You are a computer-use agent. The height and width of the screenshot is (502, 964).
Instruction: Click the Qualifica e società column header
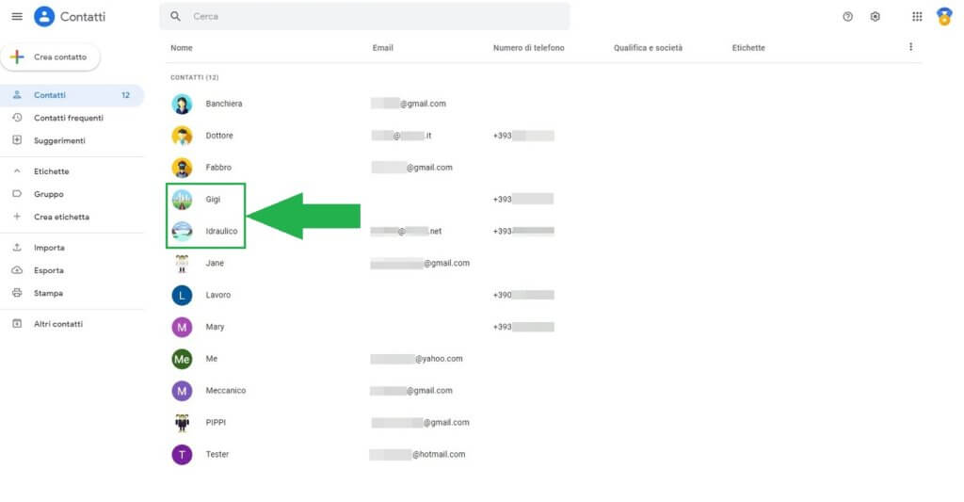tap(648, 47)
